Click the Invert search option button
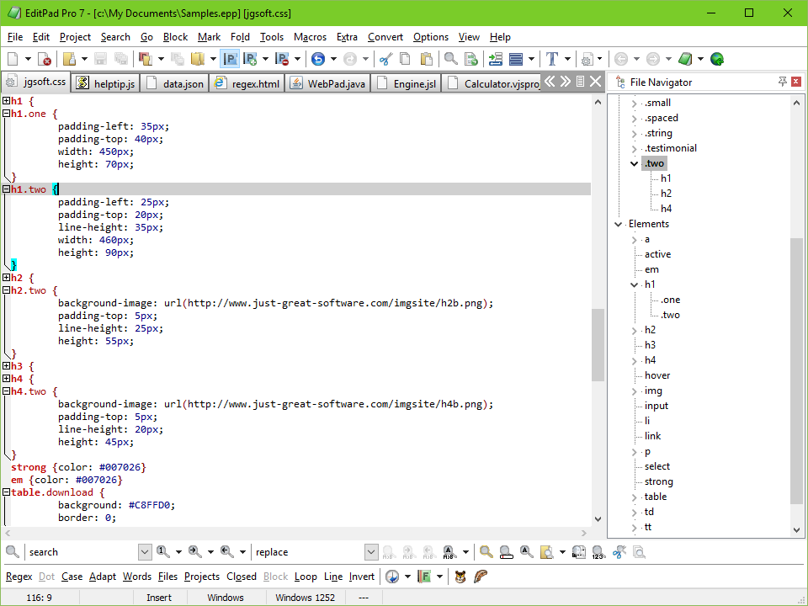Screen dimensions: 808x606 click(x=361, y=577)
